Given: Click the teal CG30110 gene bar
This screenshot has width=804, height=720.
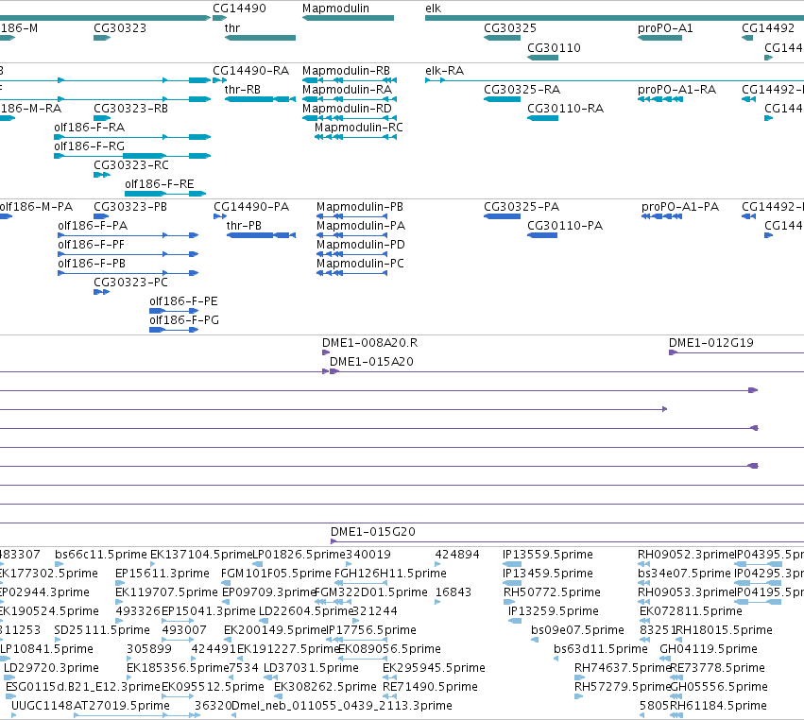Looking at the screenshot, I should (x=542, y=58).
